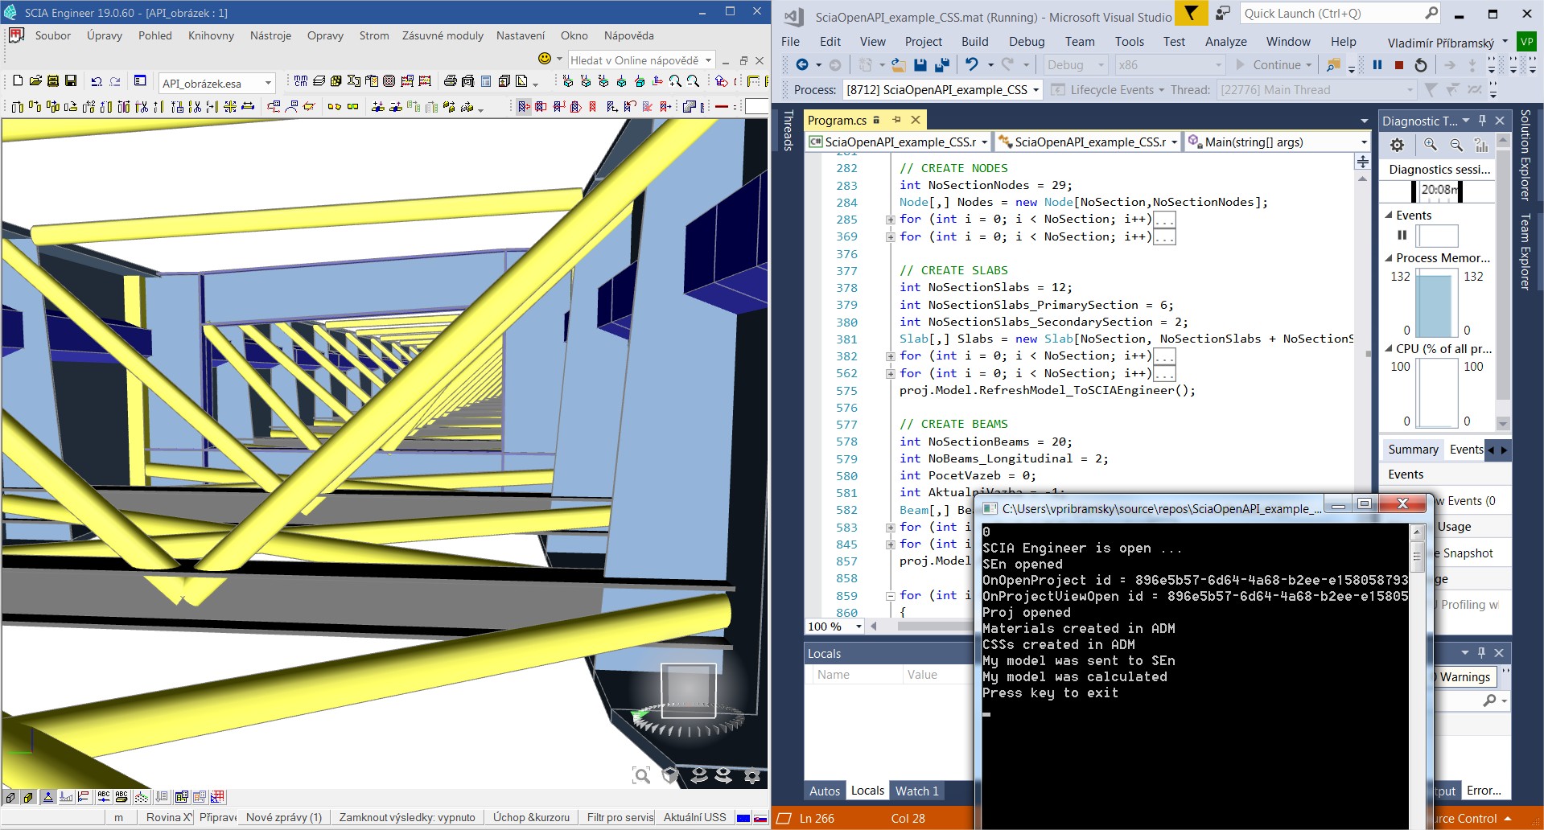This screenshot has height=830, width=1544.
Task: Click the console window vertical scrollbar
Action: coord(1417,676)
